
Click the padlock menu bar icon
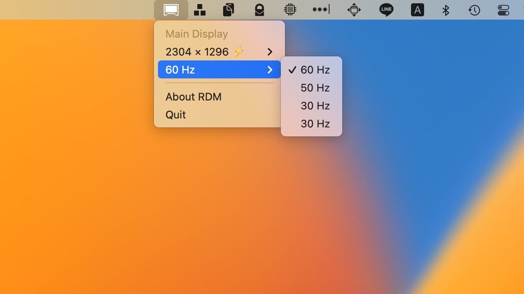point(260,10)
